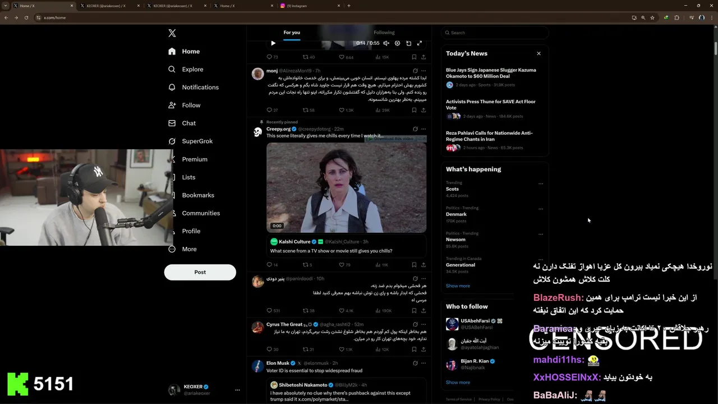The image size is (718, 404).
Task: Reply to the monj post
Action: coord(272,110)
